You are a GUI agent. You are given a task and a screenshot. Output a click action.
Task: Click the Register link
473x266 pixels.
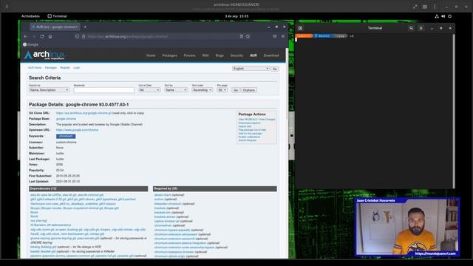pyautogui.click(x=65, y=68)
